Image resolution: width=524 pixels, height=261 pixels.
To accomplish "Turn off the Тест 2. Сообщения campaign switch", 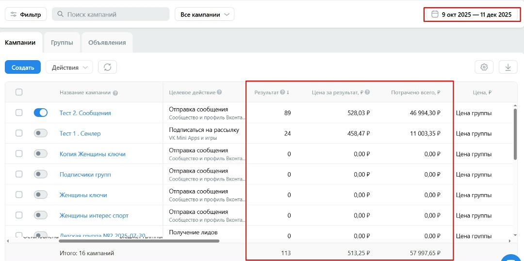I will pos(40,113).
